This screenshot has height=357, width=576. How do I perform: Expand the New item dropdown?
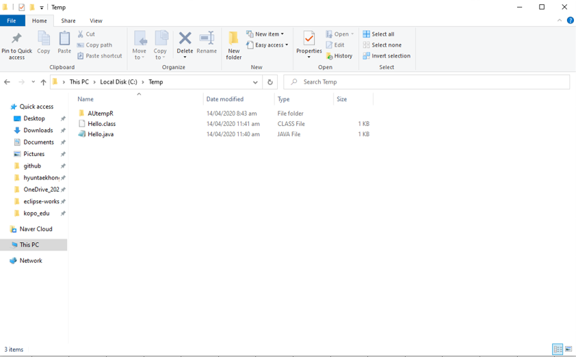(265, 34)
